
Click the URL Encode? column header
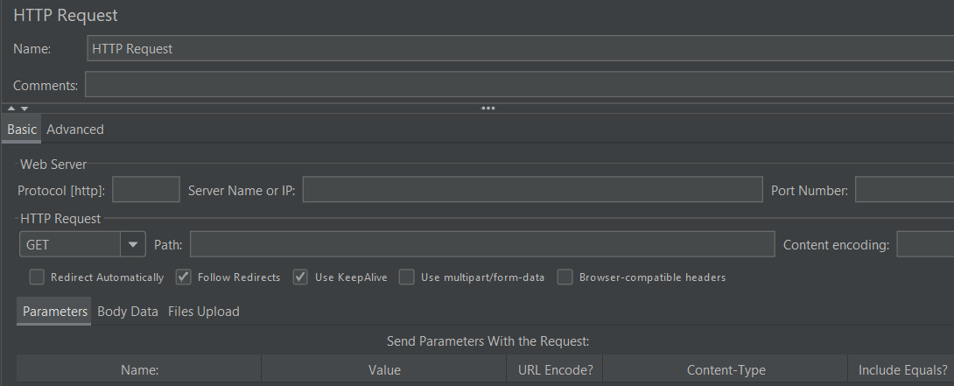point(555,370)
